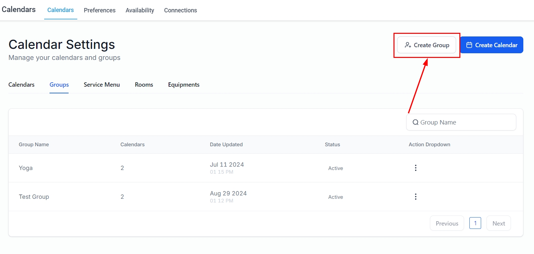The width and height of the screenshot is (534, 254).
Task: Select the top Calendars navigation tab
Action: pos(61,10)
